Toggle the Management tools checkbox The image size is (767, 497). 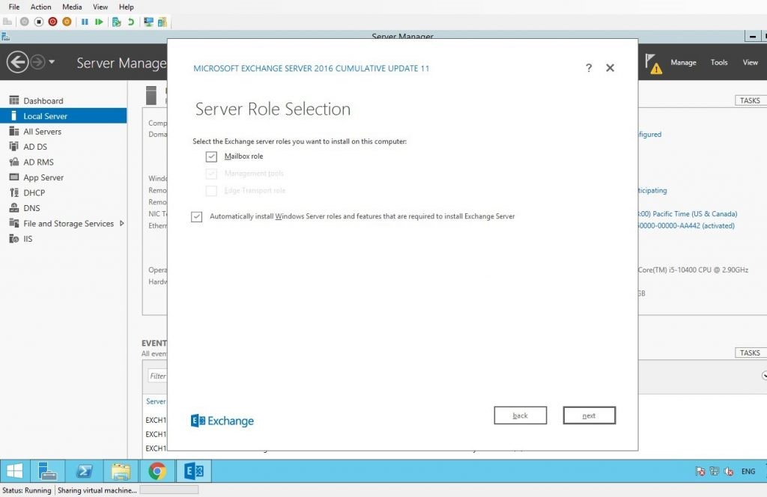point(211,174)
